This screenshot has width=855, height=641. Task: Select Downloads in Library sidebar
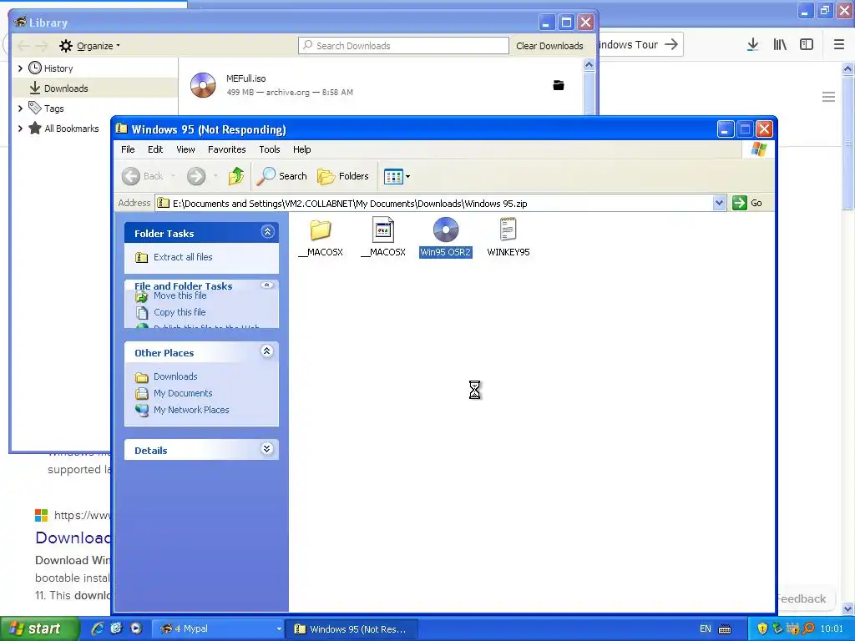(95, 88)
